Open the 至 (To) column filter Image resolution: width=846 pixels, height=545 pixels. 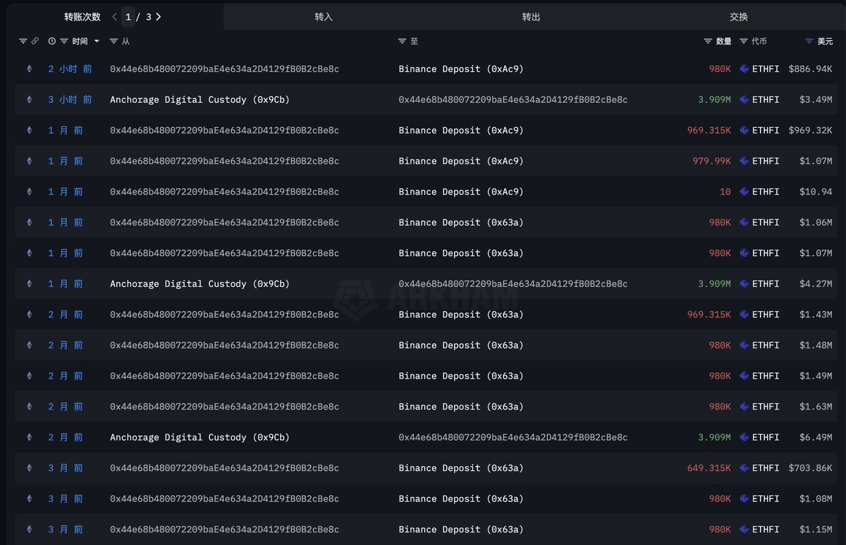(x=403, y=42)
